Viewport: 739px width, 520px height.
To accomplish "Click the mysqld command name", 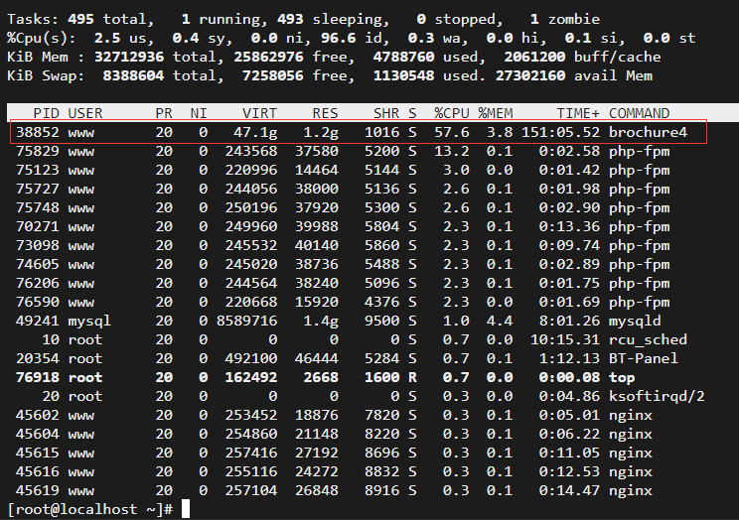I will pyautogui.click(x=635, y=321).
